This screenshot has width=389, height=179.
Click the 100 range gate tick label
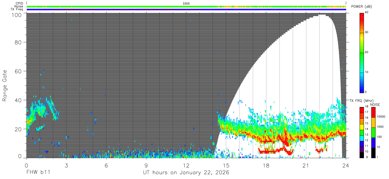[17, 15]
